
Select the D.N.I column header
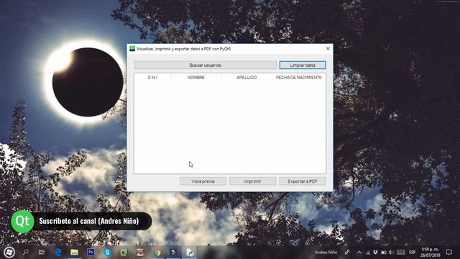point(152,77)
